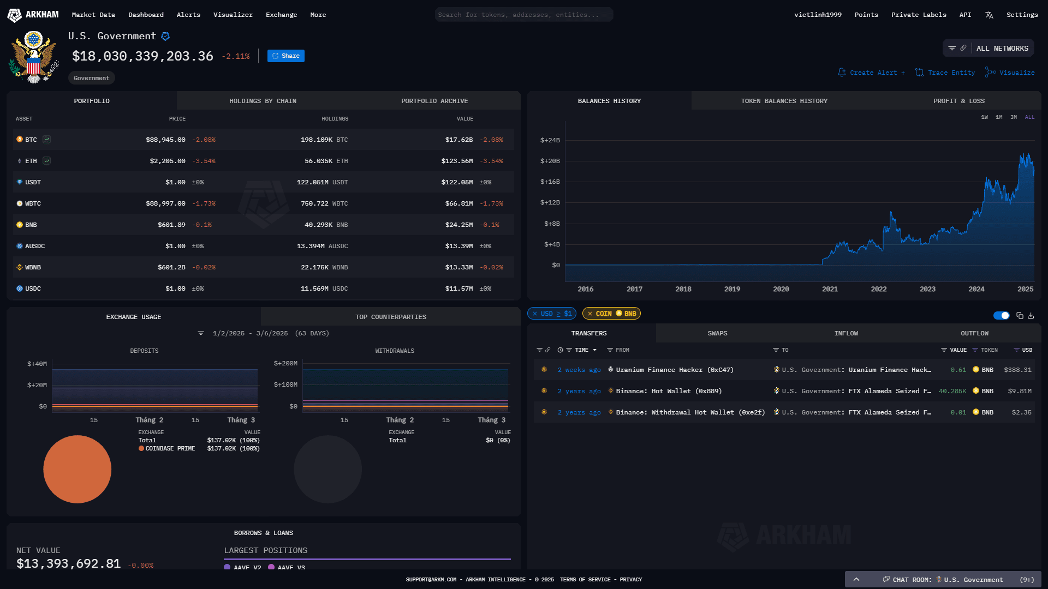Image resolution: width=1048 pixels, height=589 pixels.
Task: Click the exchange usage date range filter icon
Action: coord(201,333)
